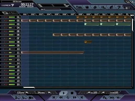Click bar marker 005 on the timeline ruler
The width and height of the screenshot is (135, 101).
(x=57, y=14)
